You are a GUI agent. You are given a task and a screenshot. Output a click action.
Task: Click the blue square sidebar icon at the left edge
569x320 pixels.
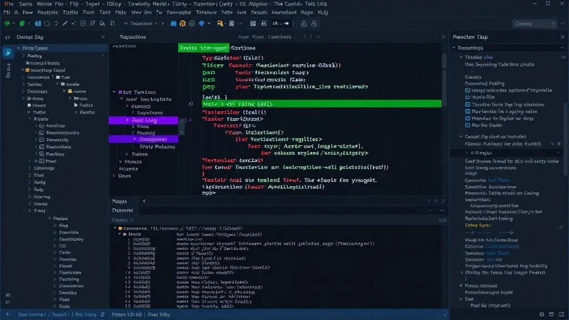click(8, 53)
